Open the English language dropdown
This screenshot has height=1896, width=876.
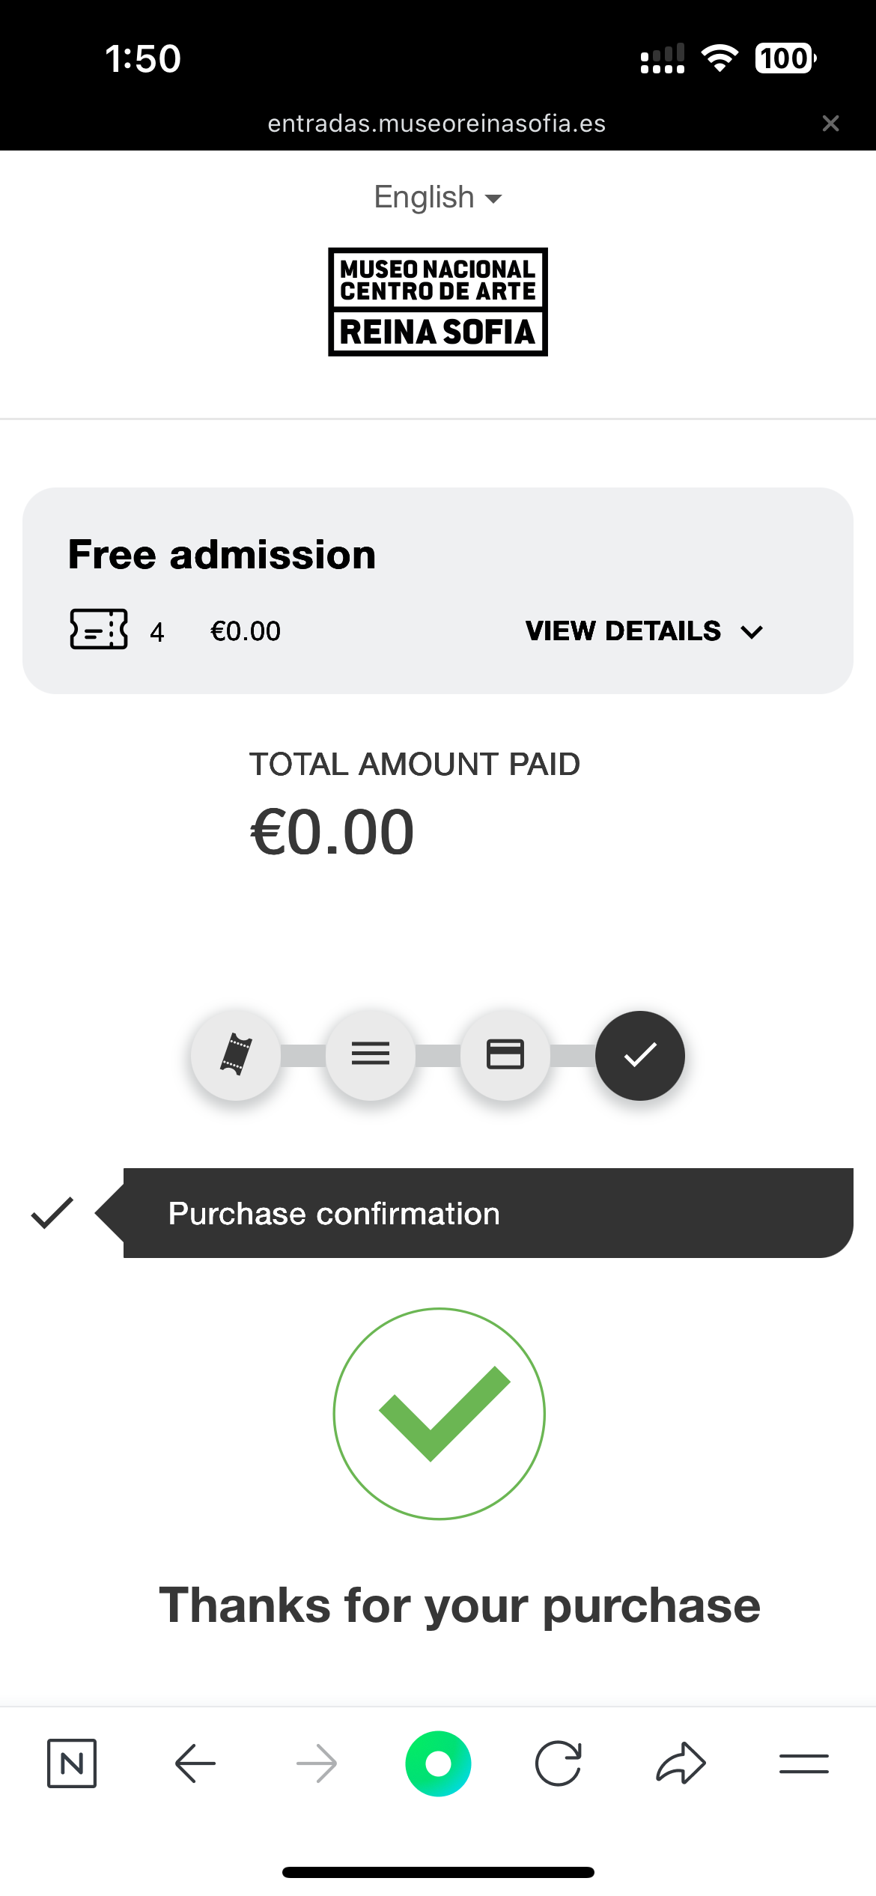[x=438, y=198]
